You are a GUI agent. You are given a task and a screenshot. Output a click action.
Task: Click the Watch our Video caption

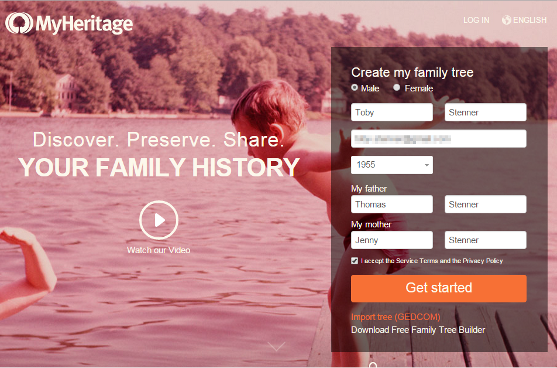(x=159, y=250)
